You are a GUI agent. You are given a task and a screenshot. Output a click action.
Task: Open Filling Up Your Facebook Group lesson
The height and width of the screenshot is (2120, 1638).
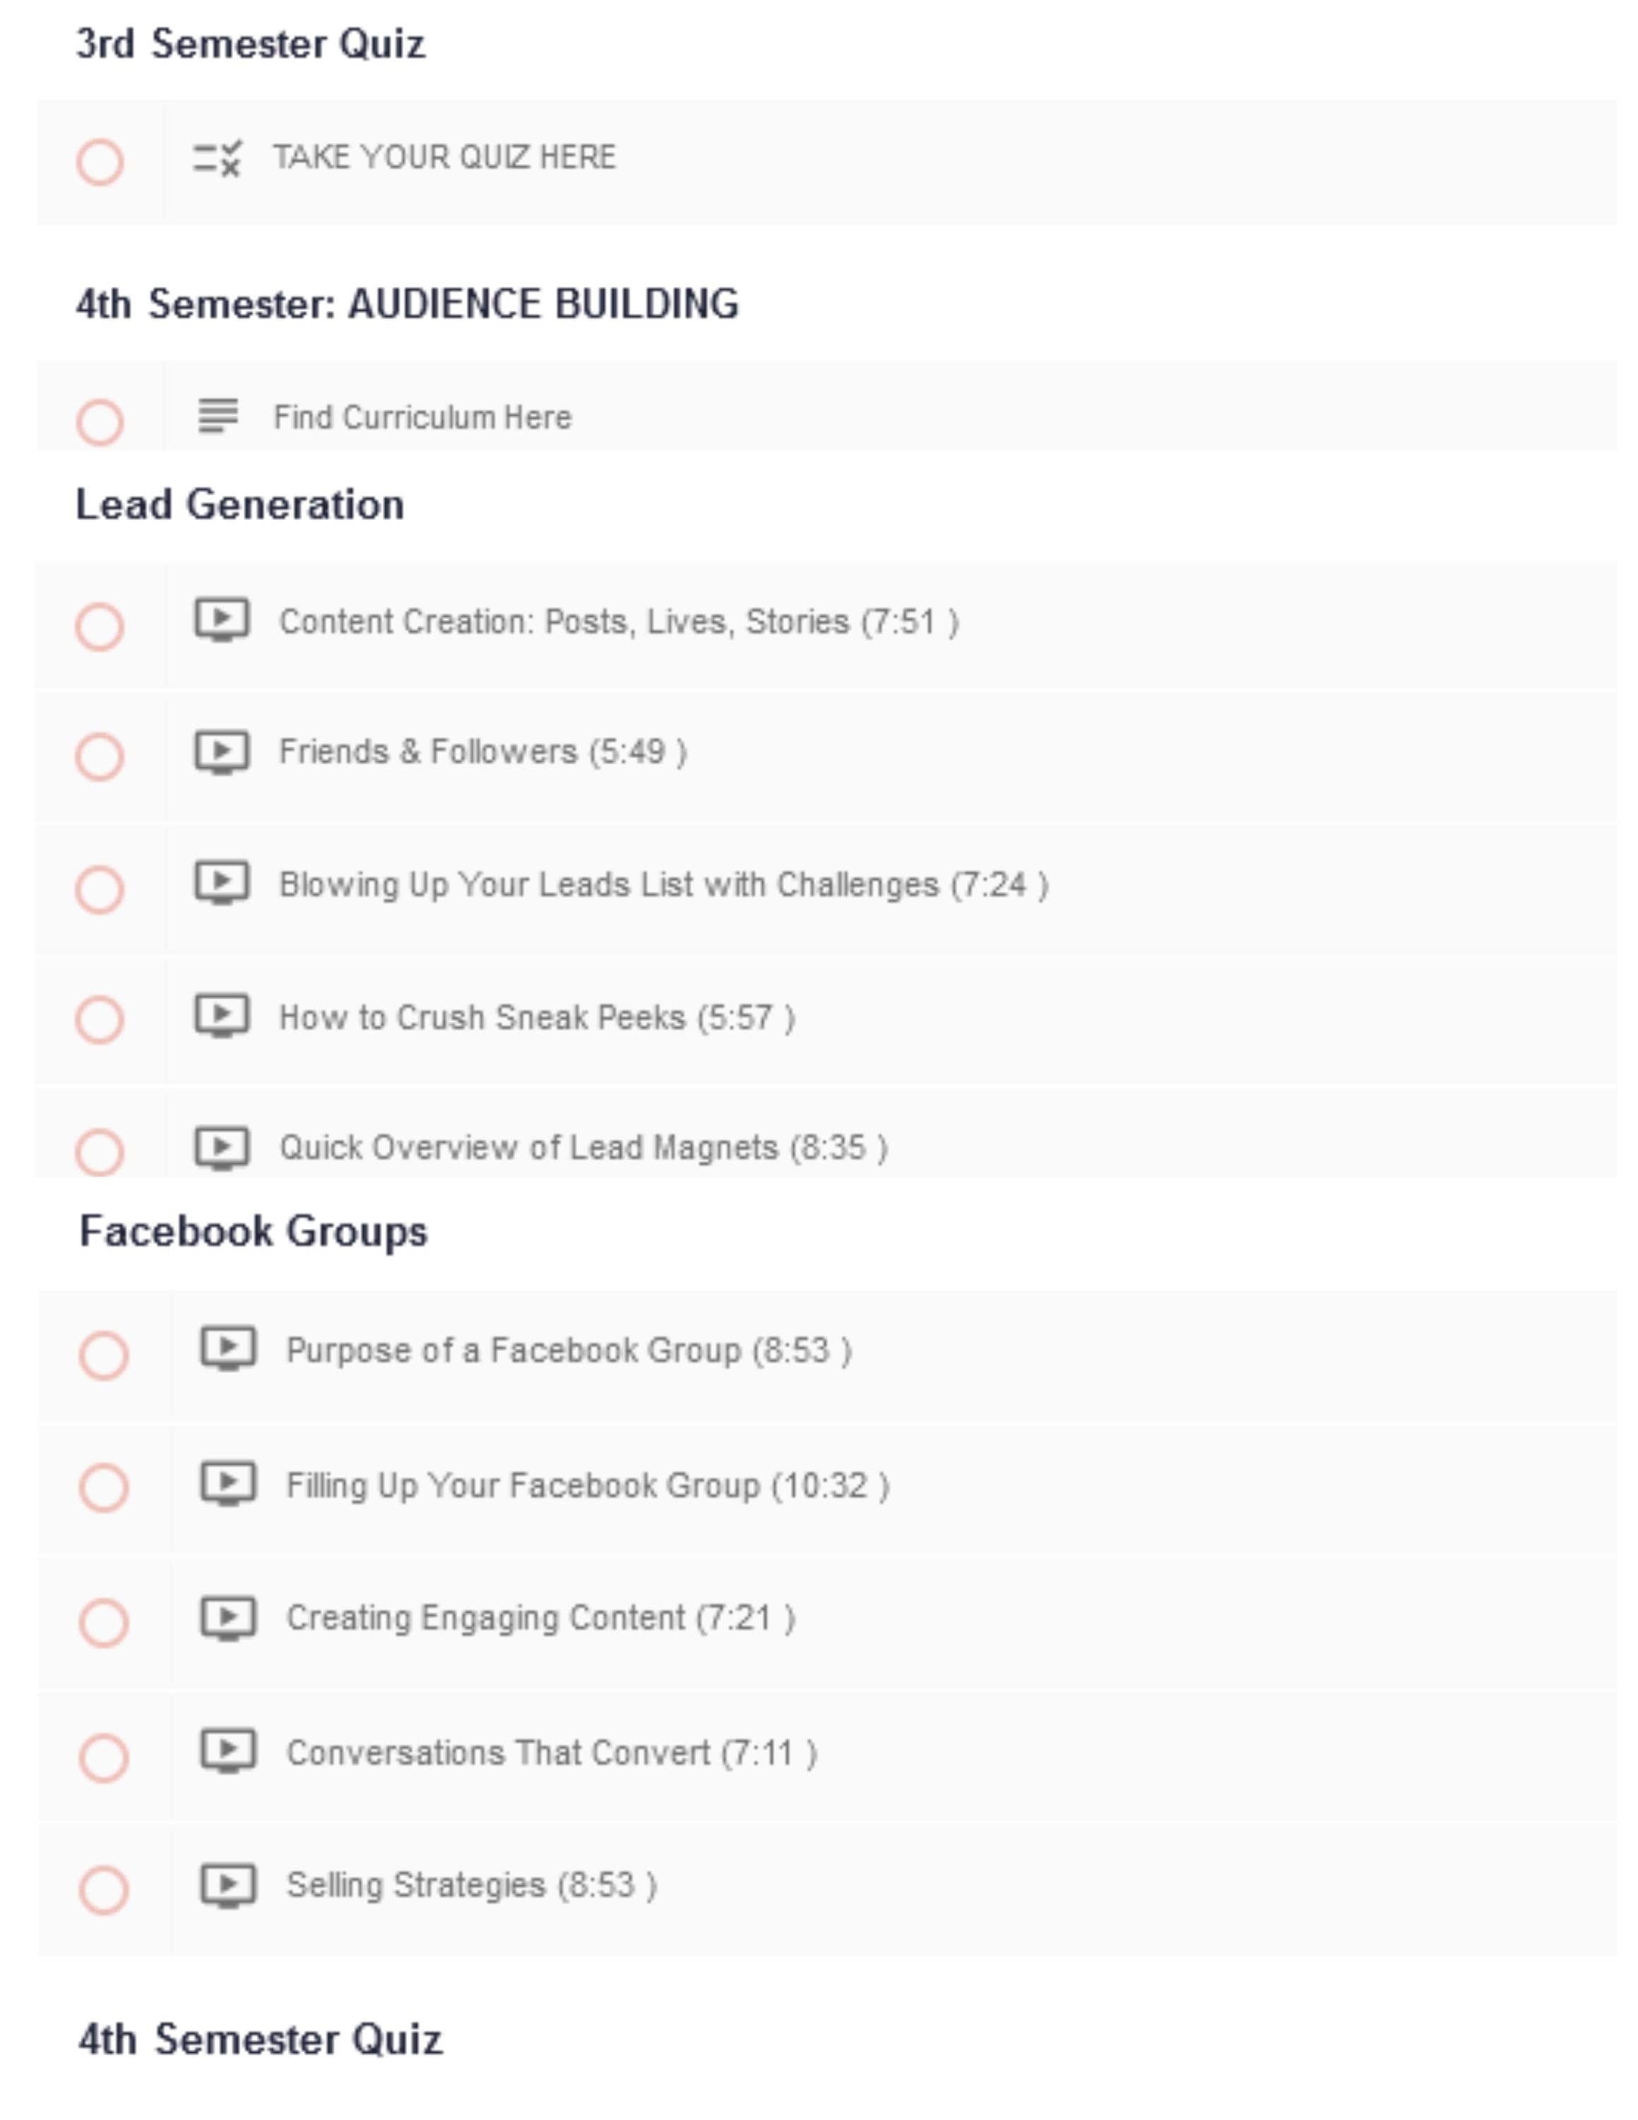[x=587, y=1485]
